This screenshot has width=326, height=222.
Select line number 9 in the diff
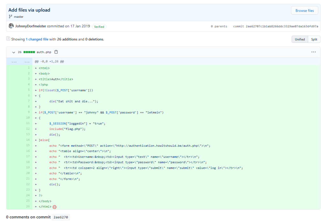[28, 112]
